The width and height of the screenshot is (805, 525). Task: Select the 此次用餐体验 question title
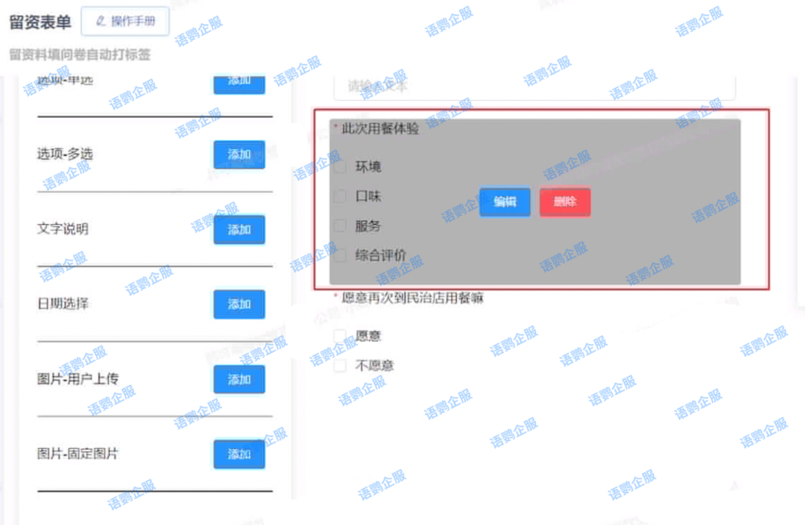click(380, 128)
